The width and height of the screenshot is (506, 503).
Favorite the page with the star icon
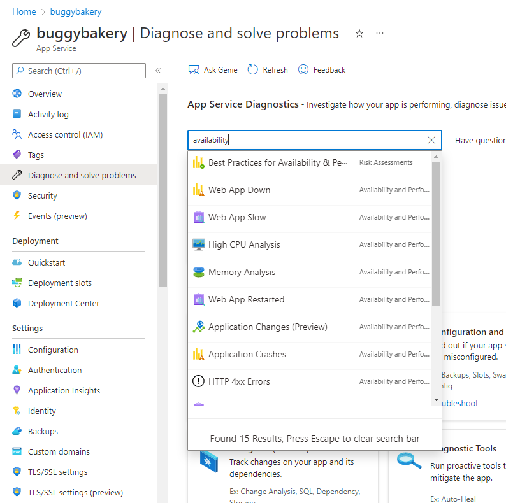tap(359, 33)
